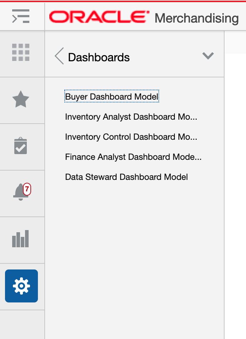Select Inventory Control Dashboard Model
This screenshot has height=339, width=246.
pyautogui.click(x=131, y=137)
